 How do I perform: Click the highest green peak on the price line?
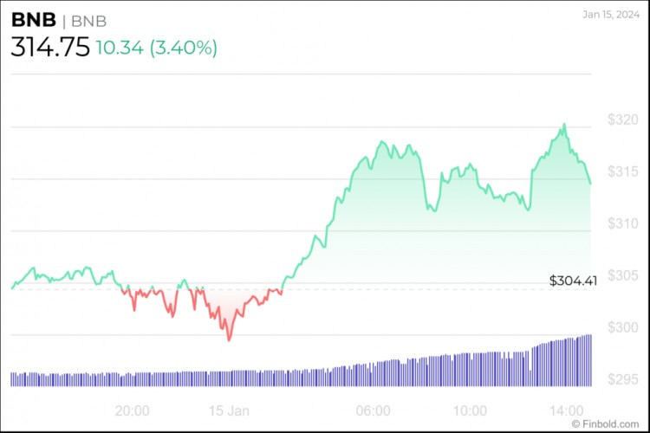coord(564,124)
